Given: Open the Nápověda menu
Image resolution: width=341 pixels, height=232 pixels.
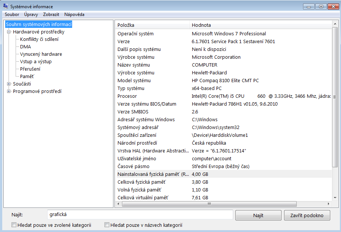Looking at the screenshot, I should 74,14.
